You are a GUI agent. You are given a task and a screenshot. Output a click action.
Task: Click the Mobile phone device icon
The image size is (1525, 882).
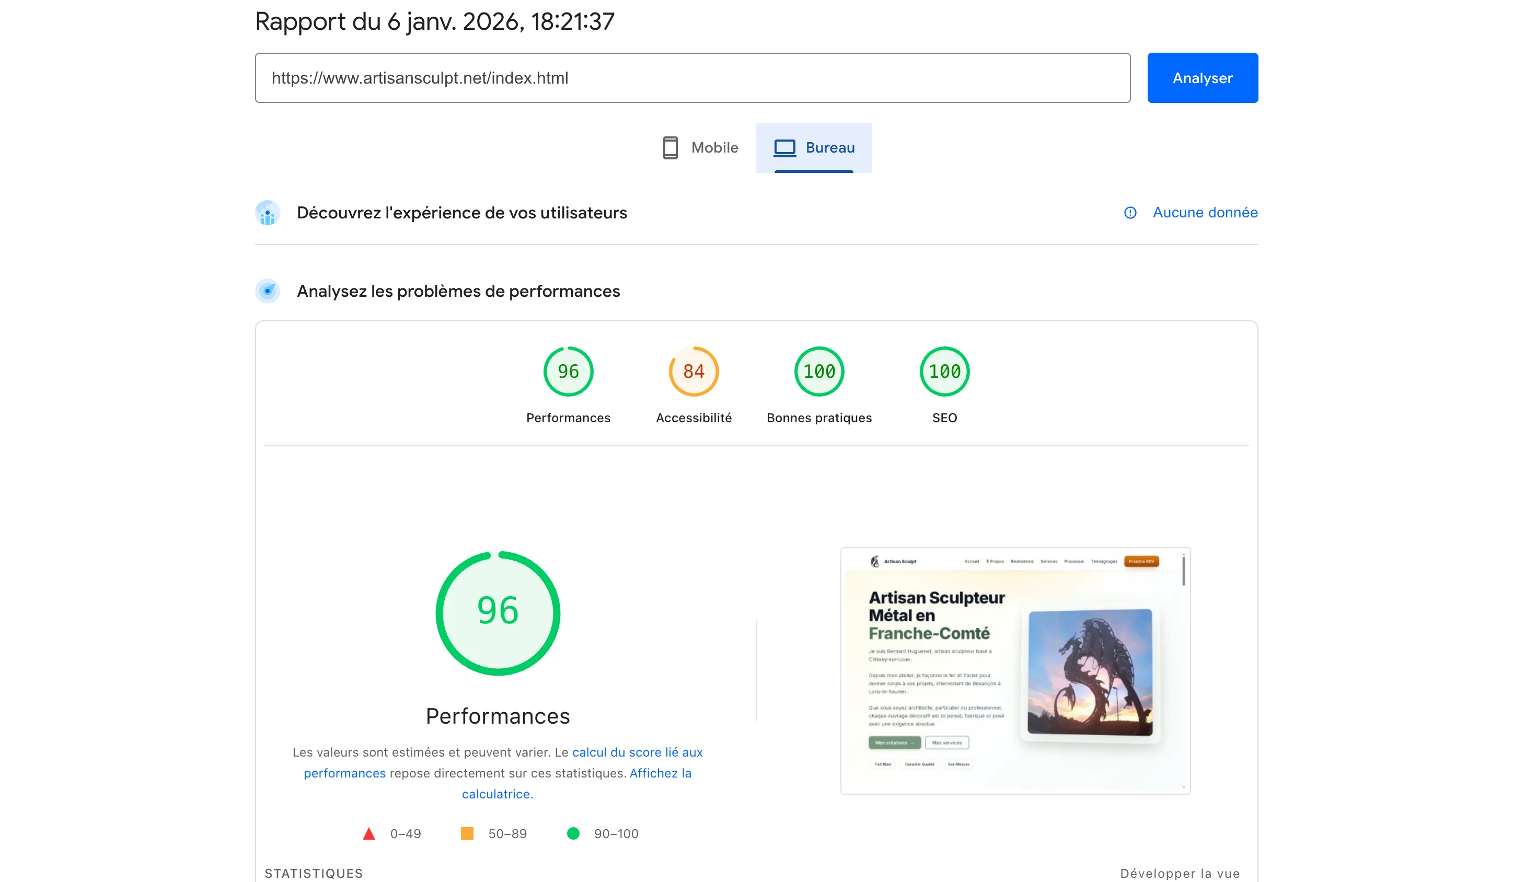670,147
